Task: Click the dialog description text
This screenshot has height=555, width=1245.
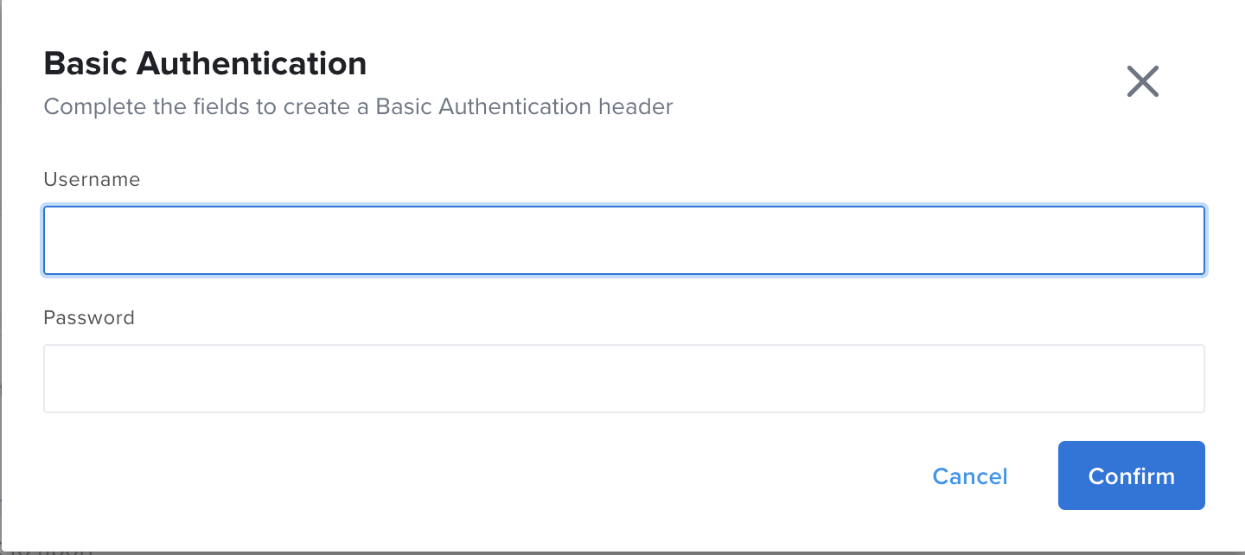Action: pos(358,106)
